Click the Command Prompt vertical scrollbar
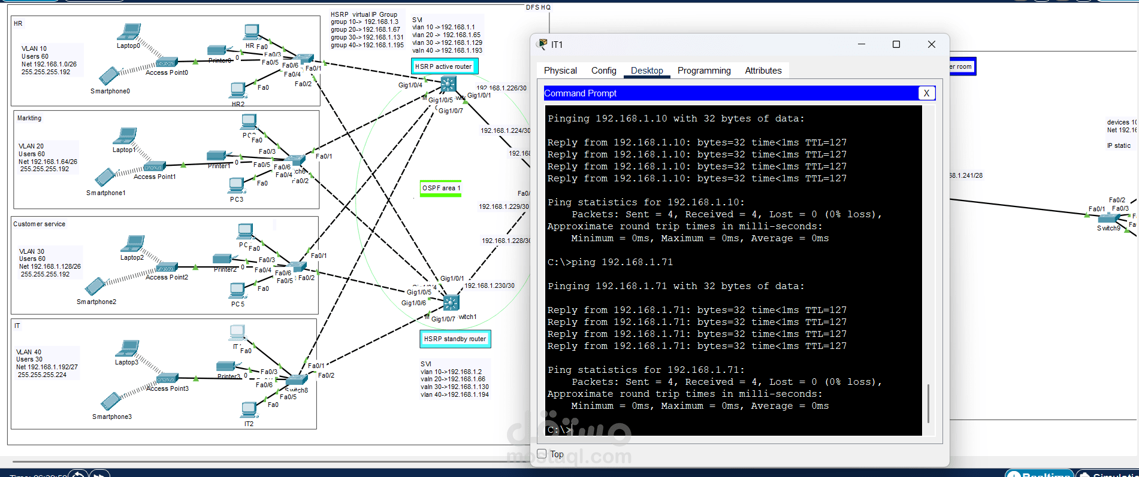 [x=929, y=403]
